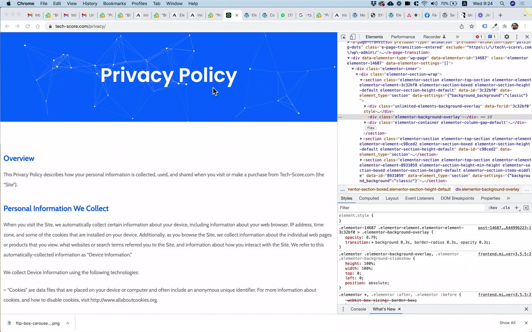This screenshot has width=532, height=332.
Task: Open the Console drawer tab
Action: pos(358,309)
